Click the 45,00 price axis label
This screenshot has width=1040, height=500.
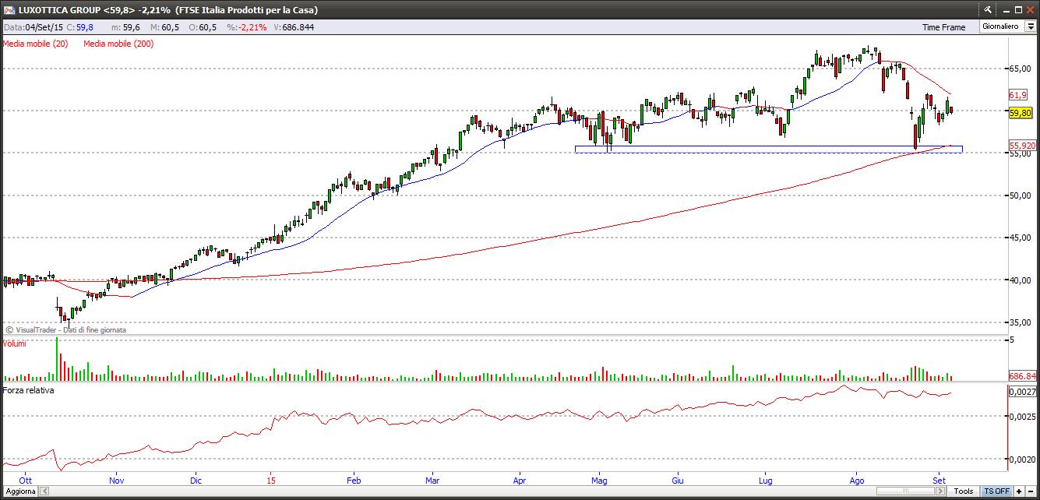[x=1021, y=238]
